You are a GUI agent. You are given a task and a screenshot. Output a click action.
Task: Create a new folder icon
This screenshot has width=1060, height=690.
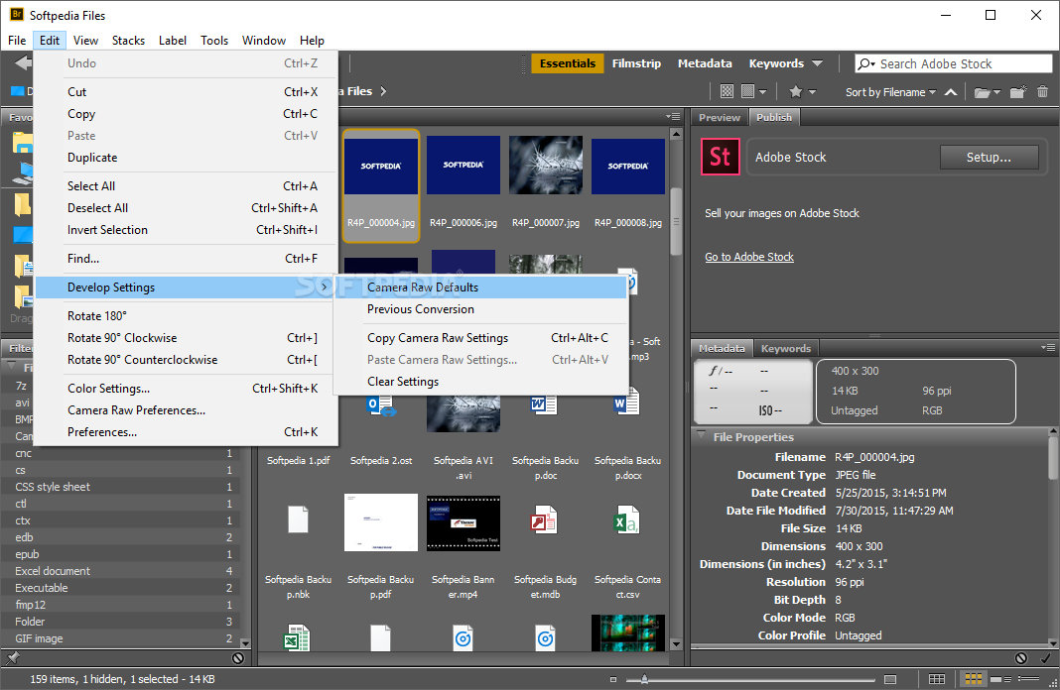(1018, 92)
